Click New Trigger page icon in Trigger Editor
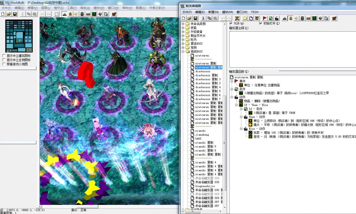The height and width of the screenshot is (214, 356). point(251,18)
